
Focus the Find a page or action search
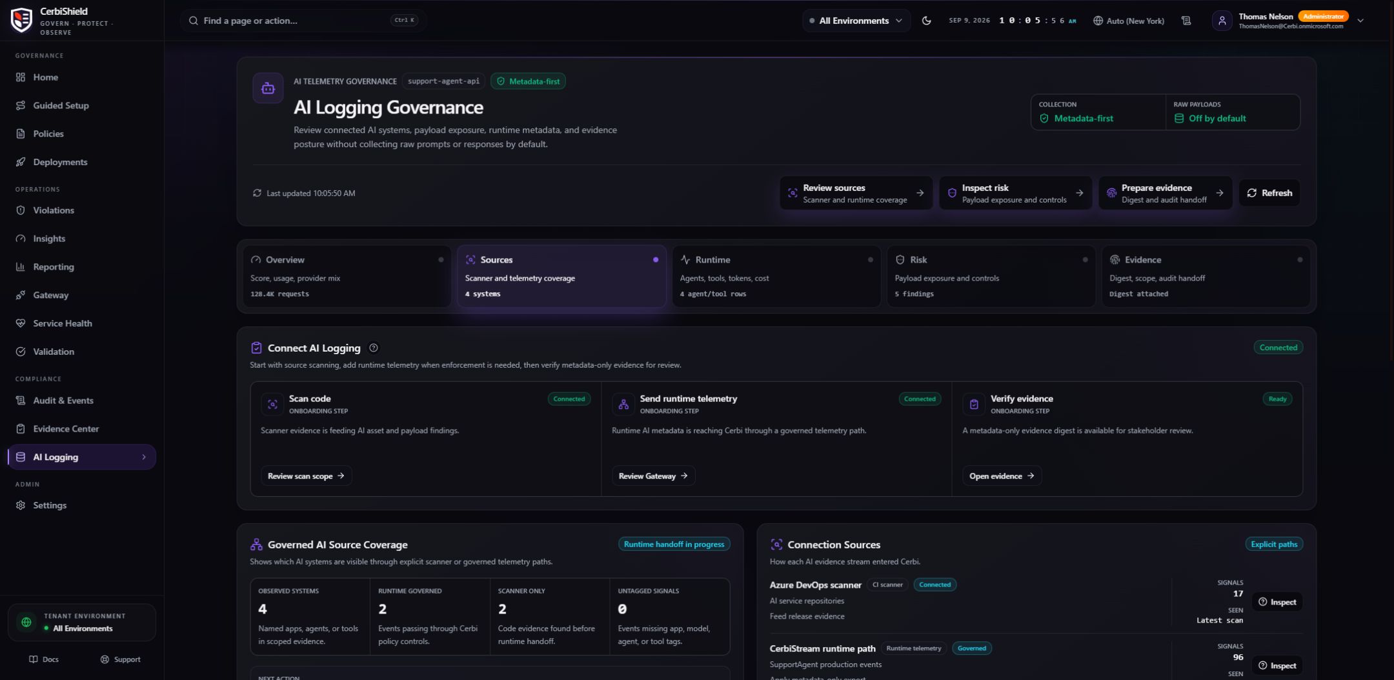303,21
